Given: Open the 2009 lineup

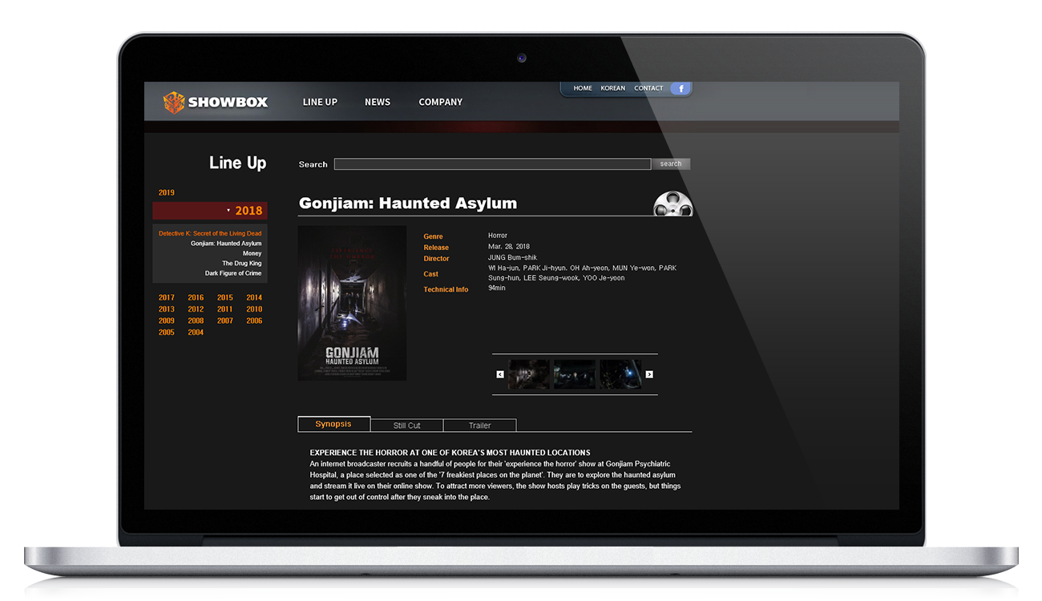Looking at the screenshot, I should pyautogui.click(x=167, y=321).
